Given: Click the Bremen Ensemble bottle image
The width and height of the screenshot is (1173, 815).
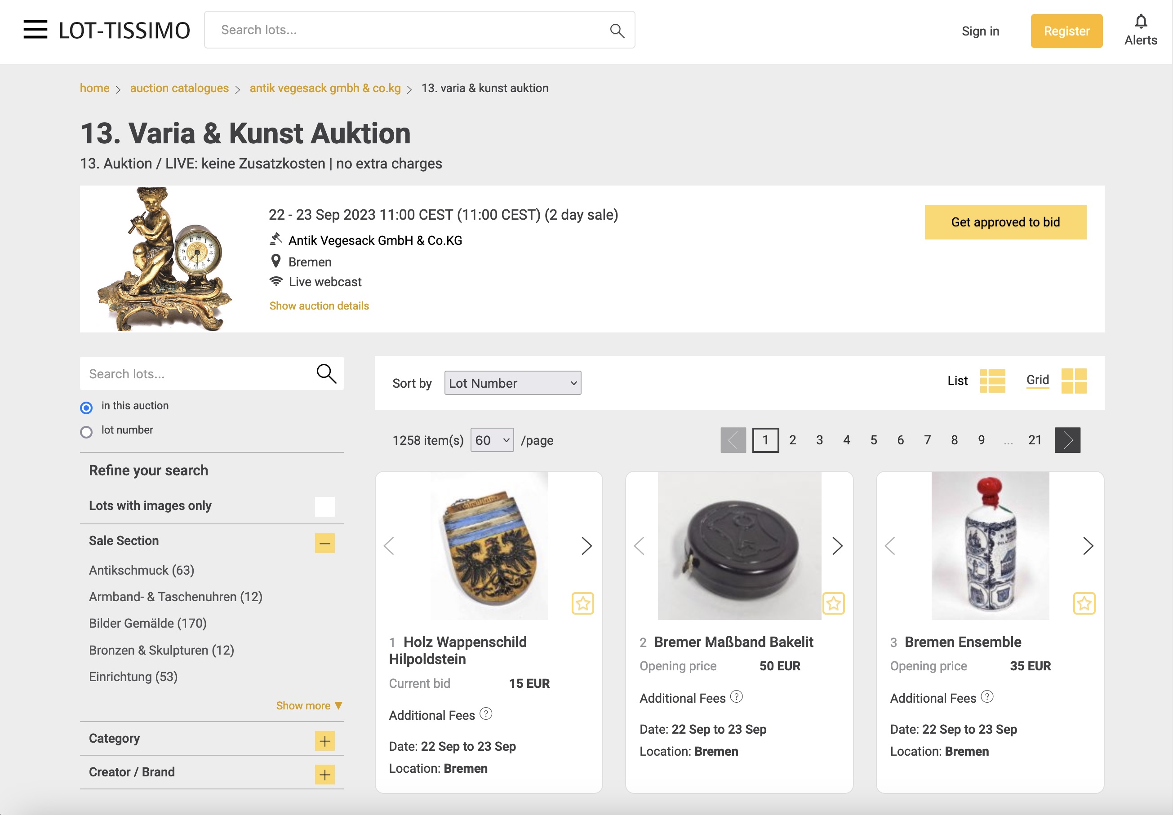Looking at the screenshot, I should [x=990, y=545].
